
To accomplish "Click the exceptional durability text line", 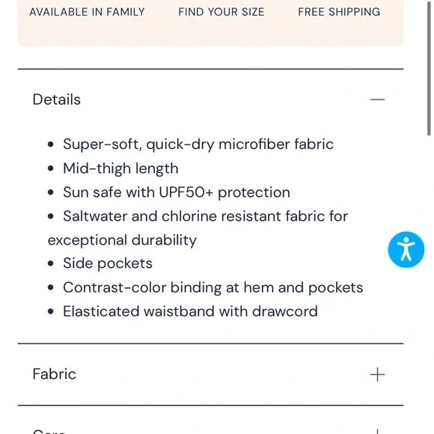I will tap(122, 240).
